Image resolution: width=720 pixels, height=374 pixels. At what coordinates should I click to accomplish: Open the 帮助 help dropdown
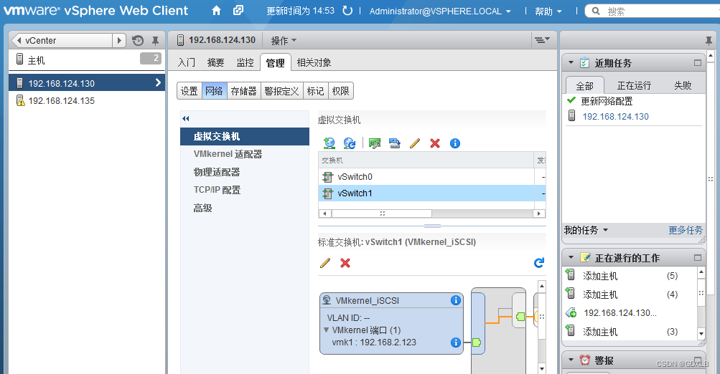[x=548, y=11]
